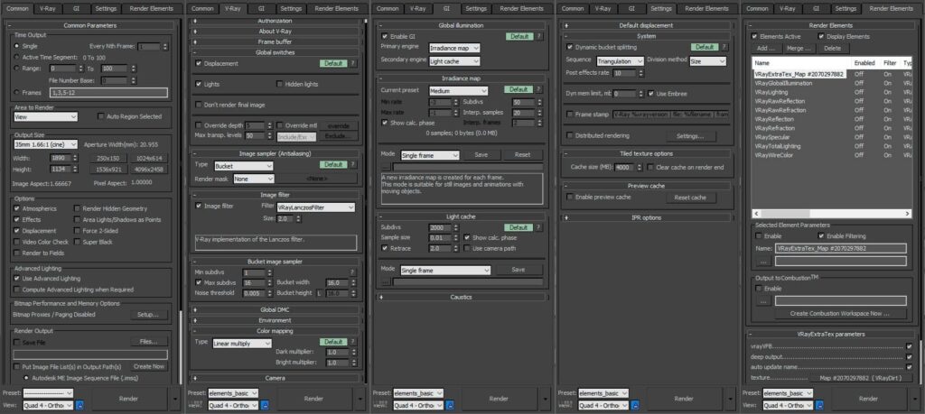The image size is (925, 414).
Task: Toggle Displacement in Global switches
Action: (199, 64)
